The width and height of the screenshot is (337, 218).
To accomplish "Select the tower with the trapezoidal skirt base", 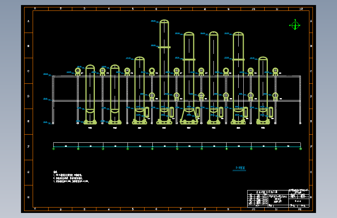I will [x=189, y=78].
